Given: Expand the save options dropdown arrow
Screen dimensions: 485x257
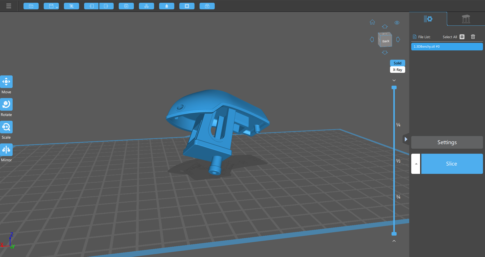Looking at the screenshot, I should click(57, 7).
